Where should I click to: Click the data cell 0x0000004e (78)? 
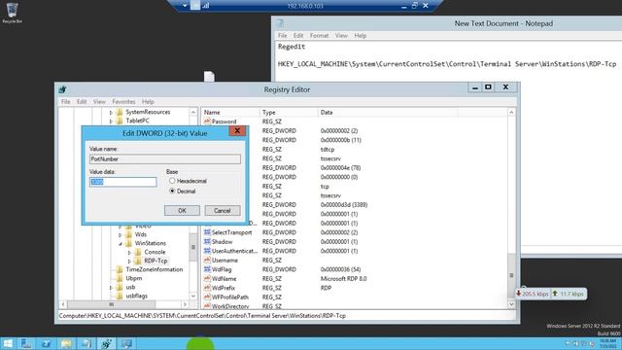point(340,168)
